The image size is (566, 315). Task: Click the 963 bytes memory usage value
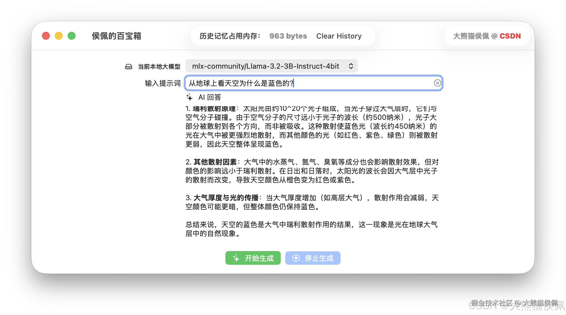288,36
